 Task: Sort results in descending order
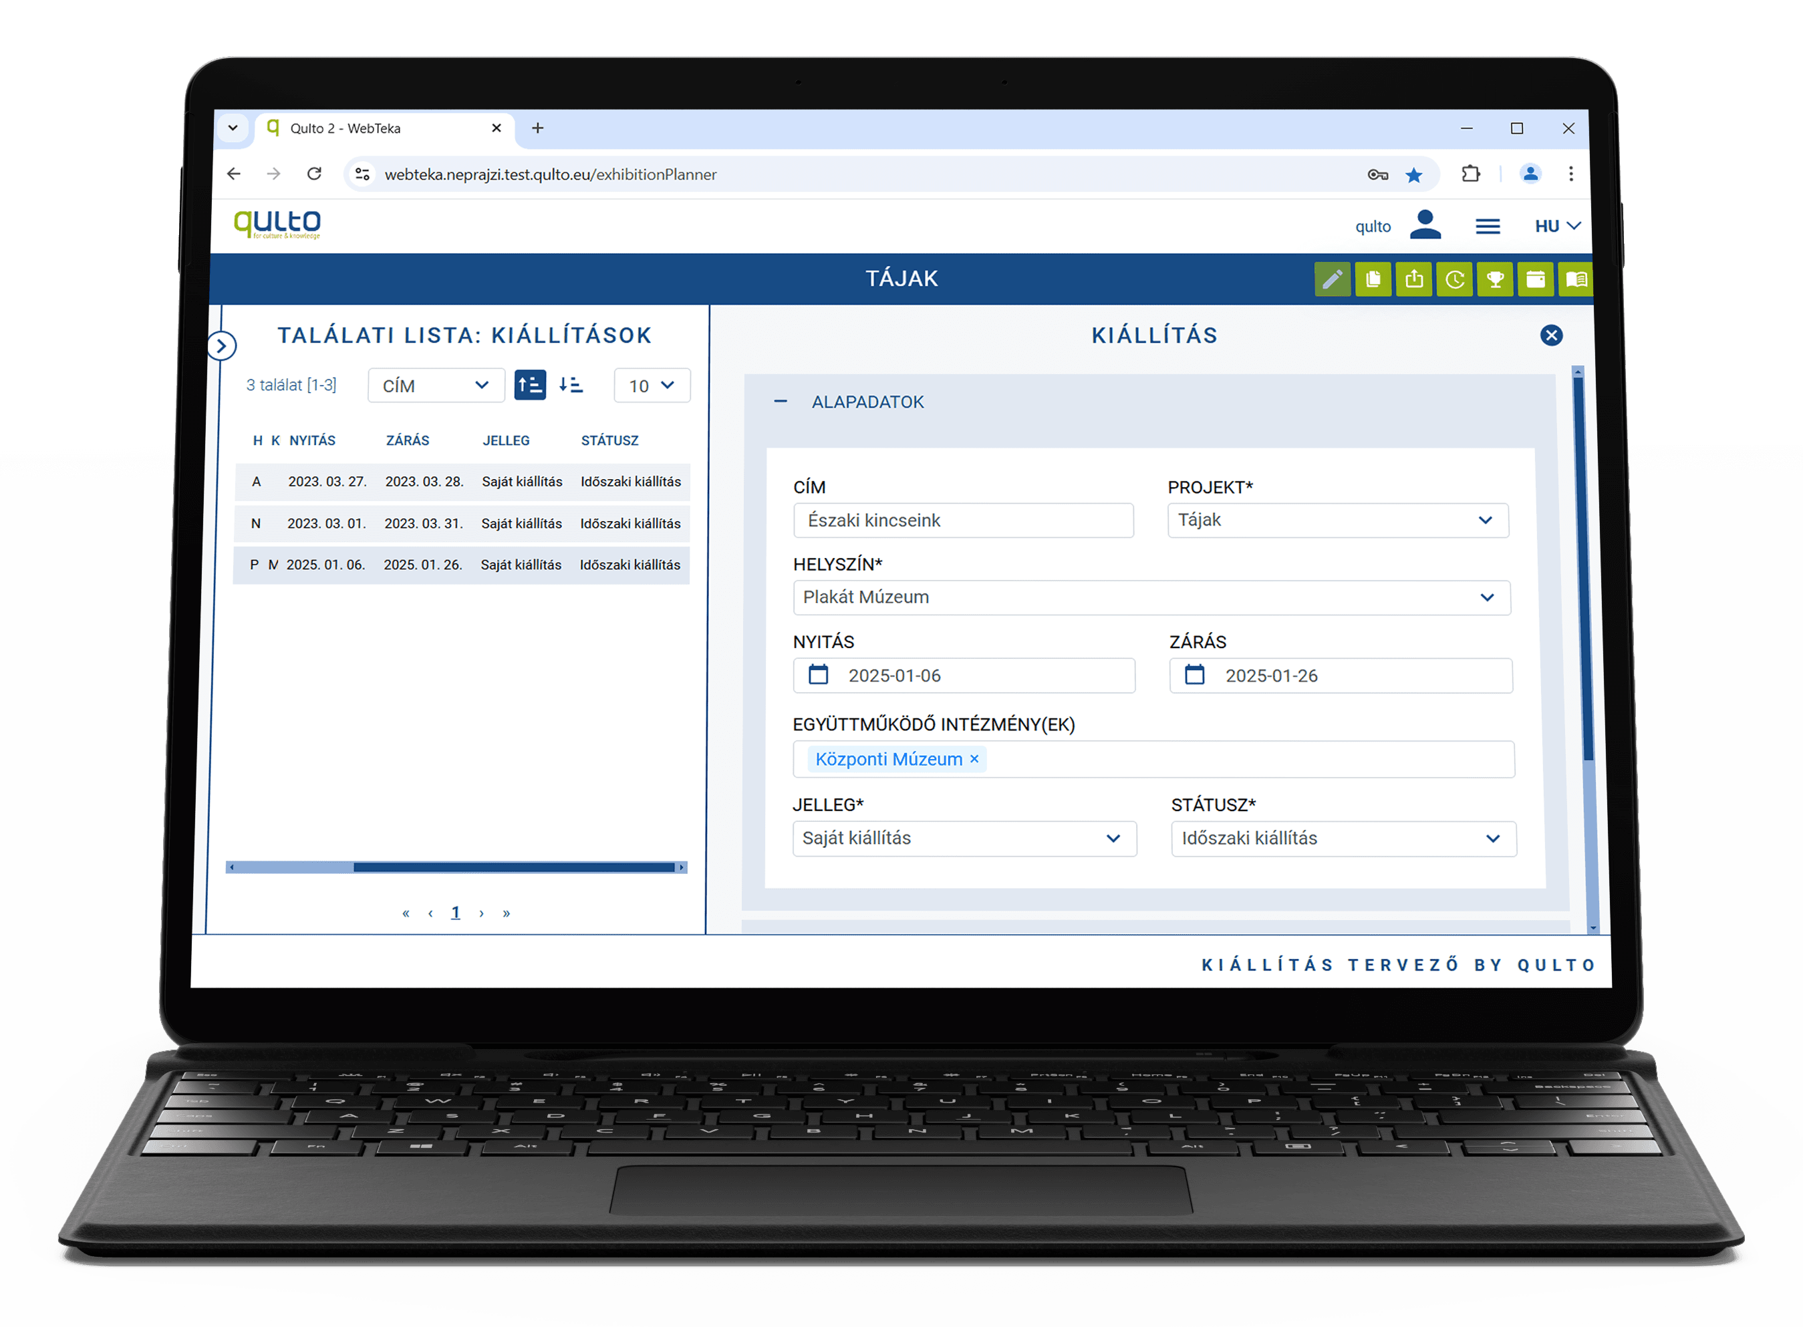(x=571, y=386)
